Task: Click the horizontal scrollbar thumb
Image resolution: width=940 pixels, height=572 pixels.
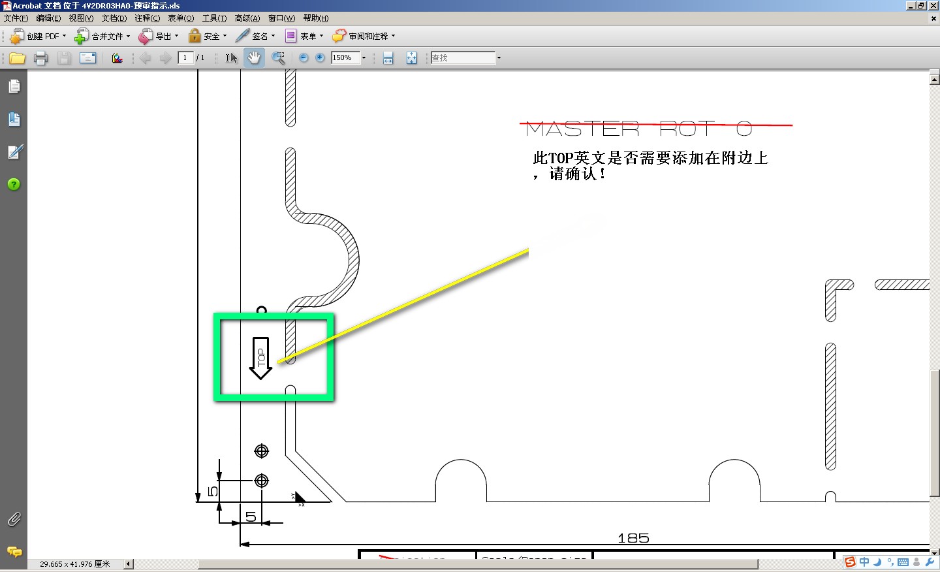Action: (x=478, y=564)
